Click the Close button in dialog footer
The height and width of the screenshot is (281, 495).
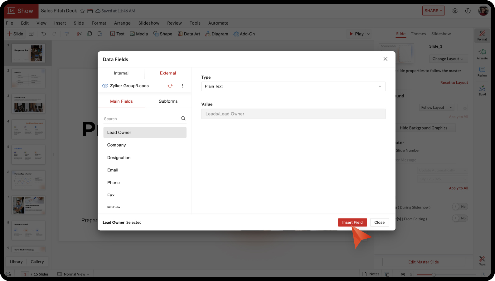point(379,222)
